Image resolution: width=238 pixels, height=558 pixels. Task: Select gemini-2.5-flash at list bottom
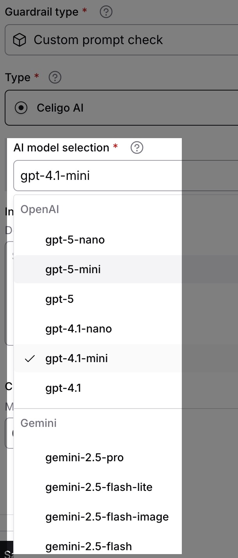click(x=98, y=546)
